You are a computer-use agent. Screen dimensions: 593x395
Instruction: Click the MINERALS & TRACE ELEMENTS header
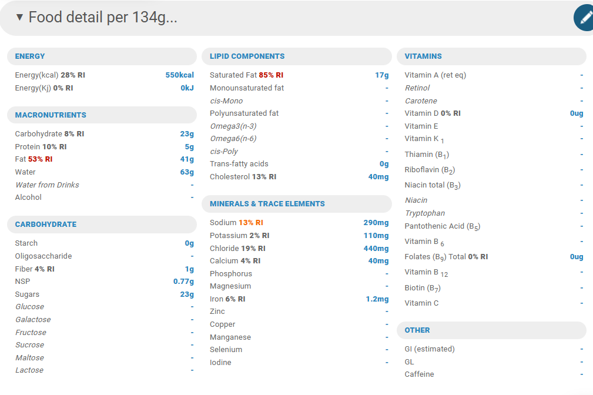(x=297, y=204)
